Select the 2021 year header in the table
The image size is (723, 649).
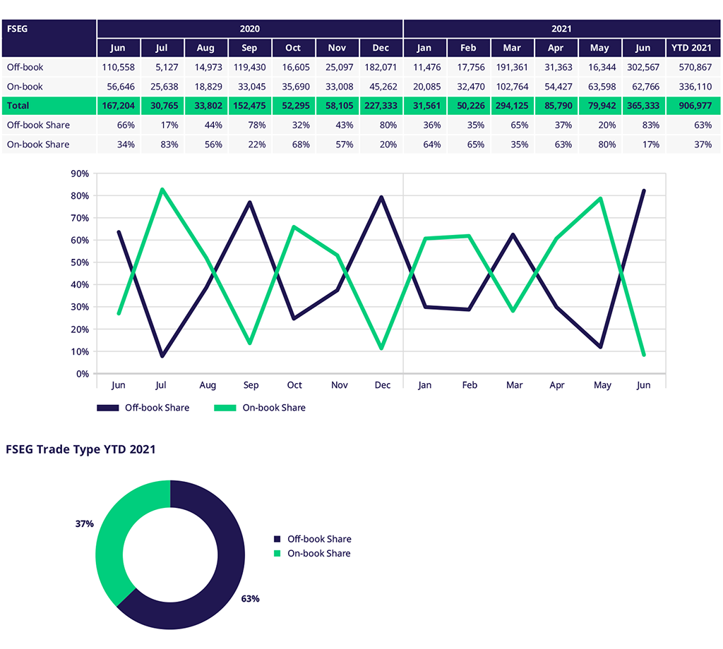click(x=562, y=29)
